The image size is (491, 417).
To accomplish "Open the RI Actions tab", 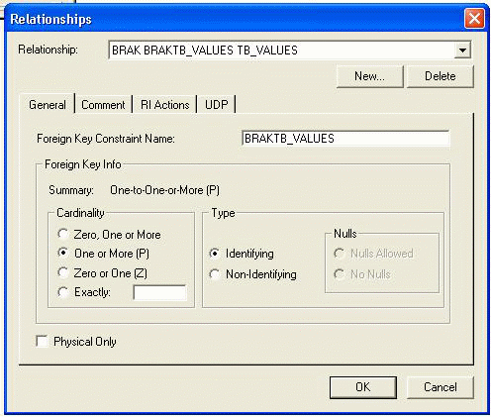I will (x=164, y=105).
